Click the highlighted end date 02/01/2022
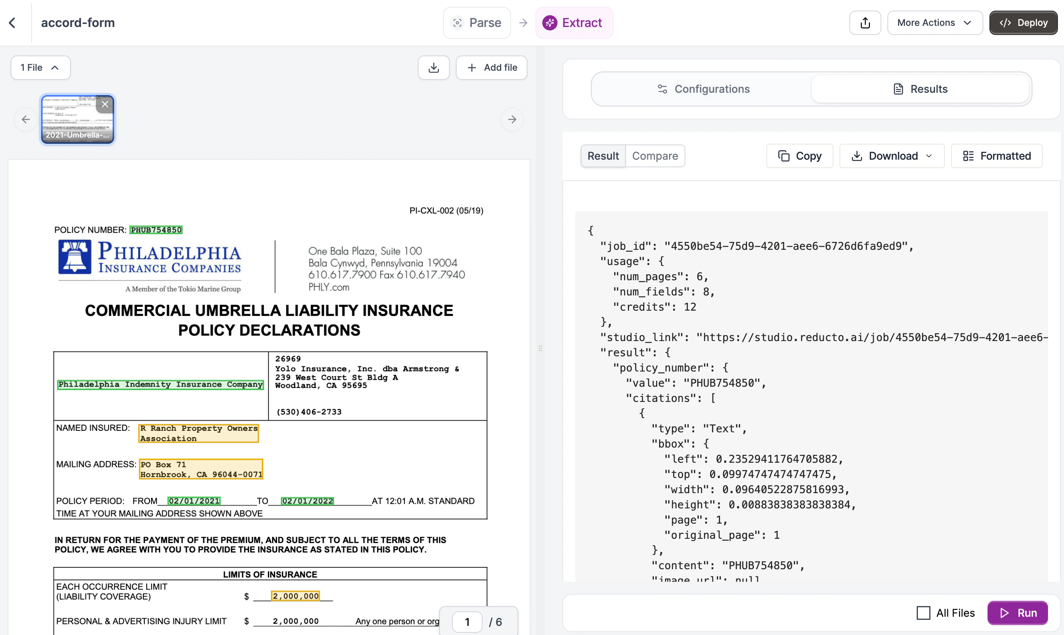Viewport: 1064px width, 635px height. (307, 501)
